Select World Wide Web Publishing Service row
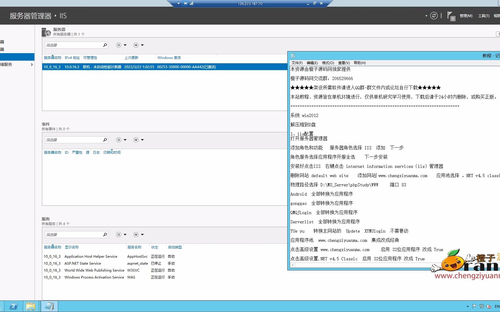The height and width of the screenshot is (312, 500). [165, 270]
